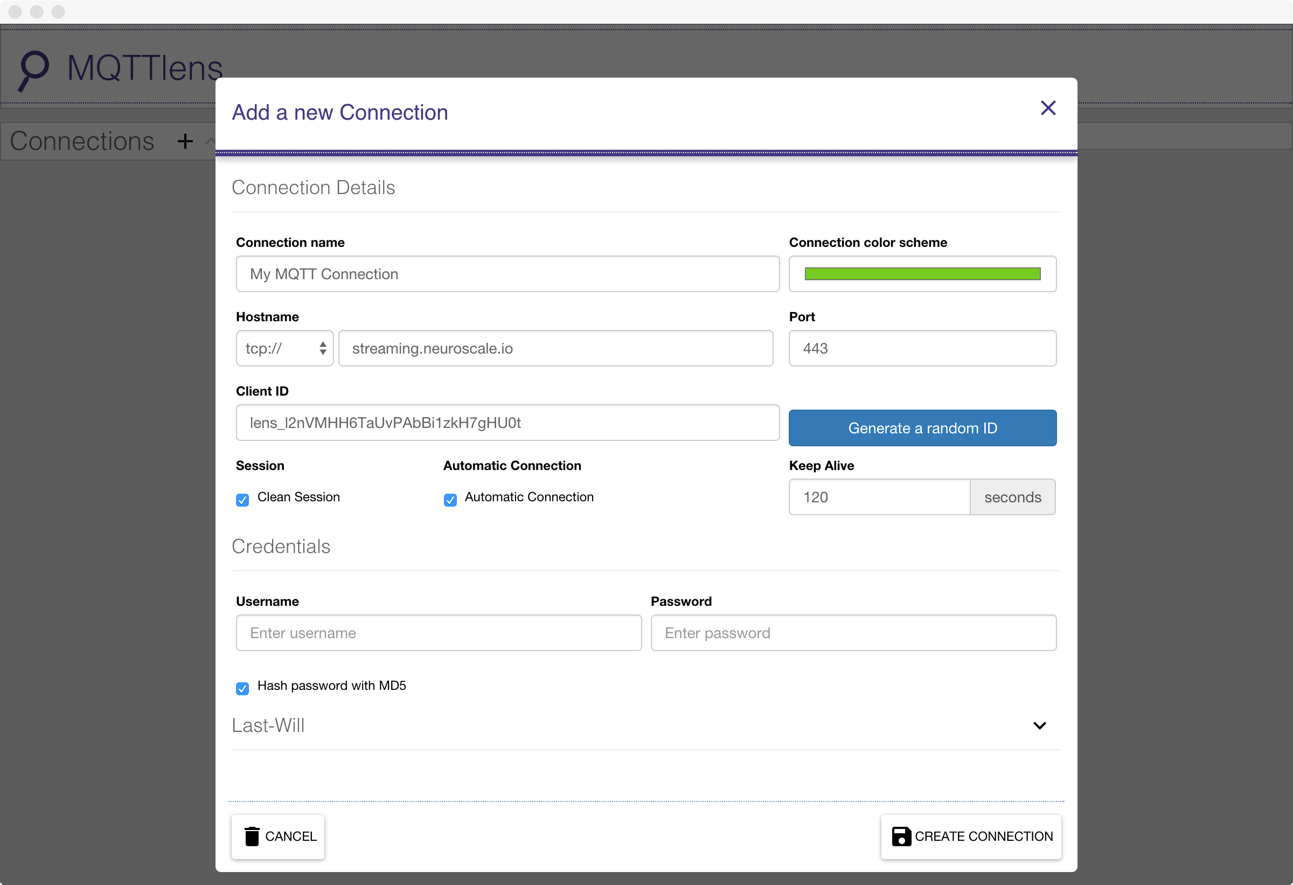Click the Connection Details heading
Viewport: 1293px width, 885px height.
point(313,188)
